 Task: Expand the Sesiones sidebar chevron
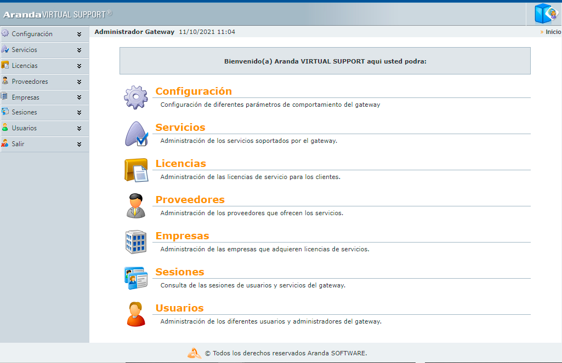click(79, 112)
